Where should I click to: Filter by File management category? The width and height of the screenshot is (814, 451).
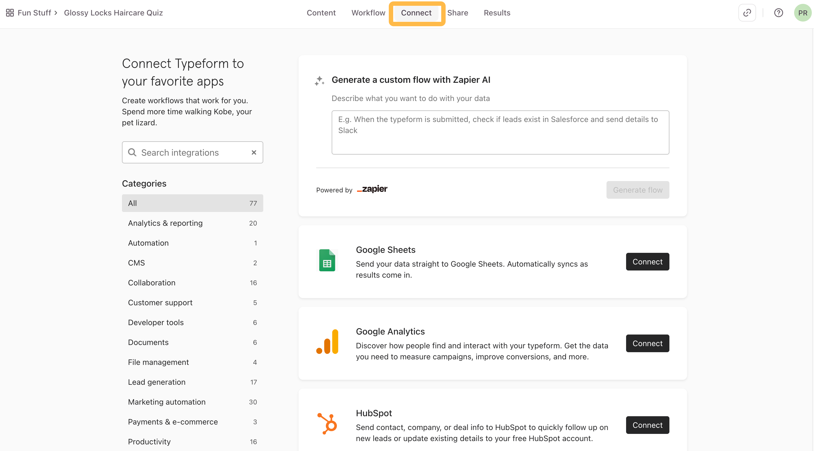click(x=192, y=362)
